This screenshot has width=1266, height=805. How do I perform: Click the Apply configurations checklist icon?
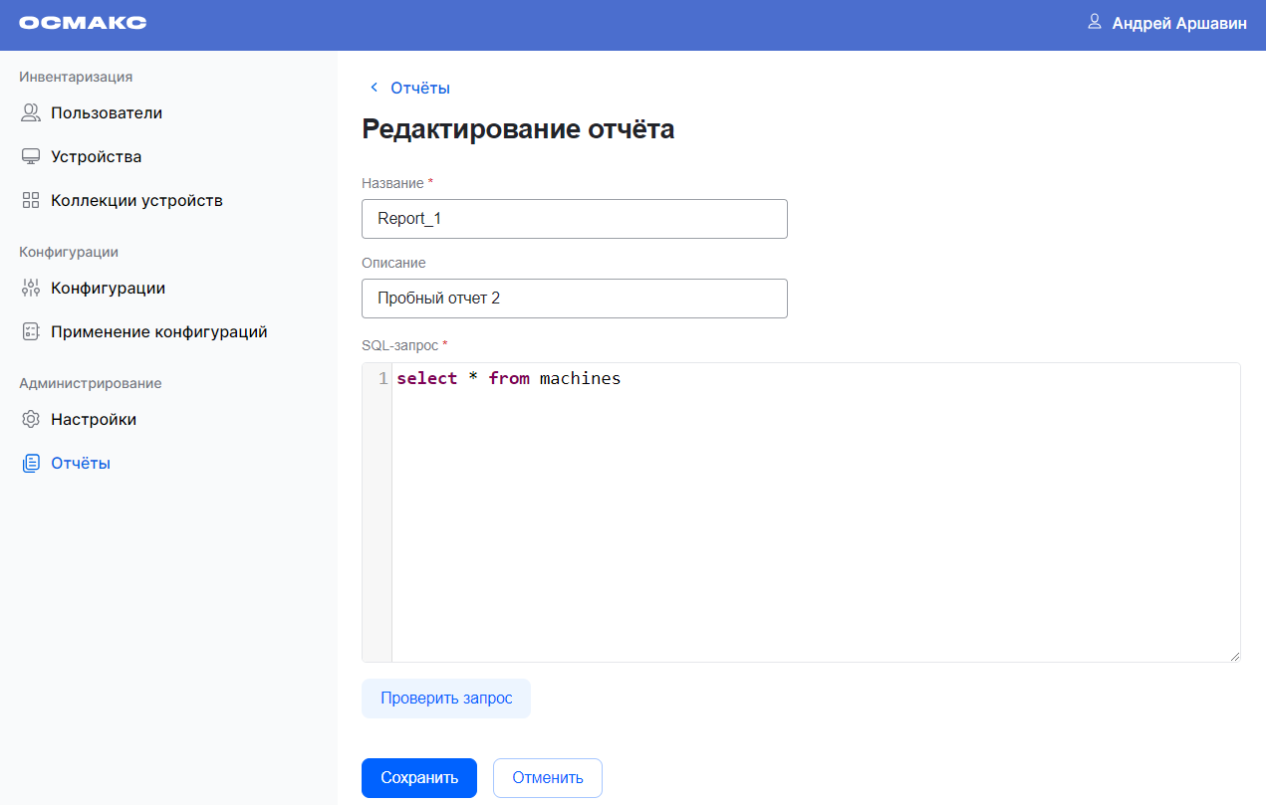pos(31,332)
